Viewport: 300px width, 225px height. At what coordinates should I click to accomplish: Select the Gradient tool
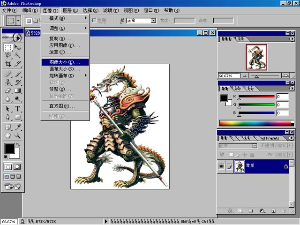point(17,90)
